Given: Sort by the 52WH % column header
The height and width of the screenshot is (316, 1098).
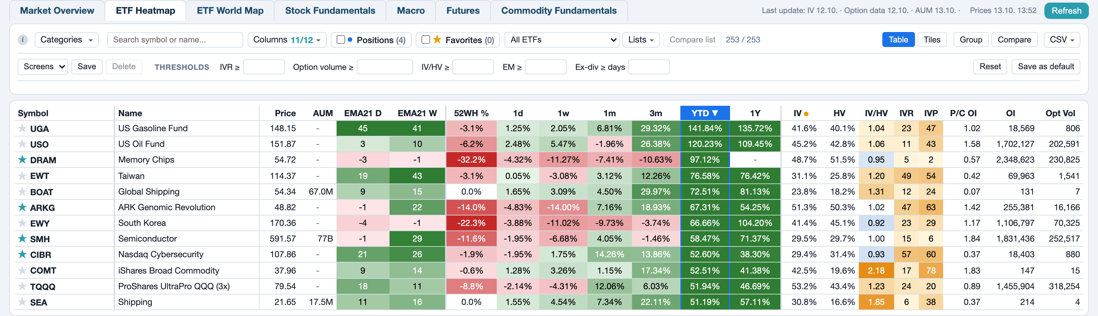Looking at the screenshot, I should 471,113.
